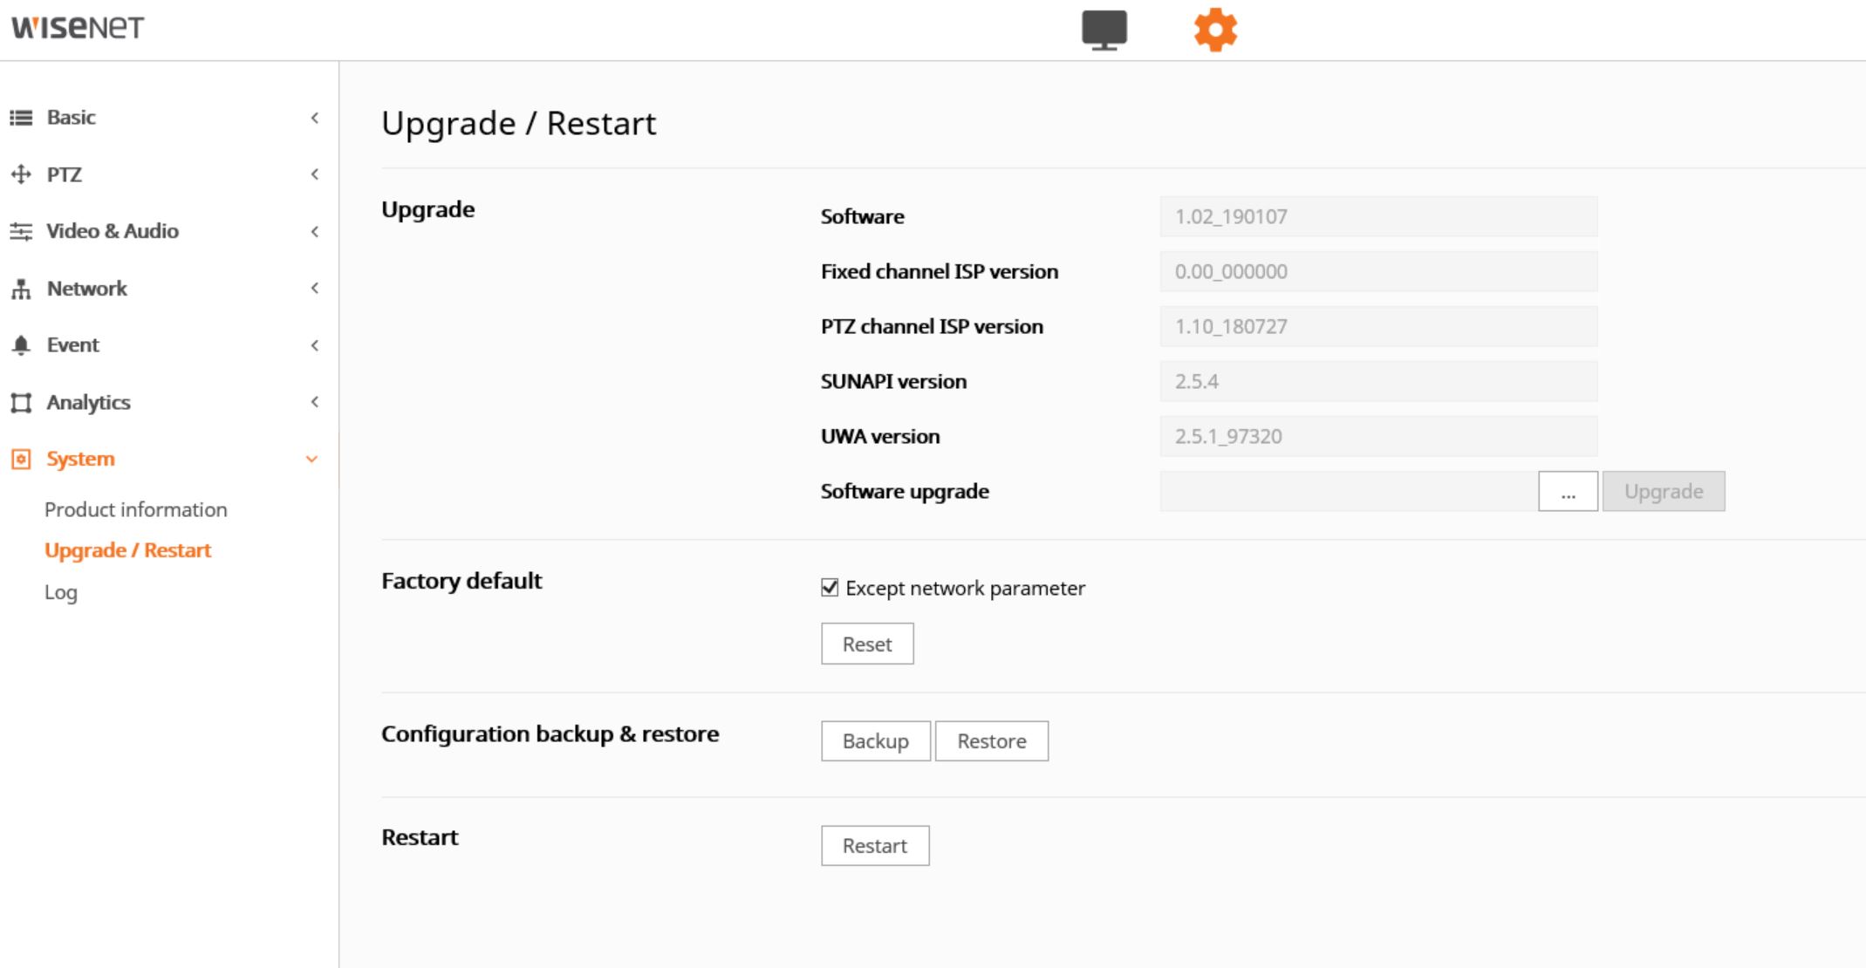Collapse the System menu chevron
This screenshot has width=1866, height=968.
(311, 460)
